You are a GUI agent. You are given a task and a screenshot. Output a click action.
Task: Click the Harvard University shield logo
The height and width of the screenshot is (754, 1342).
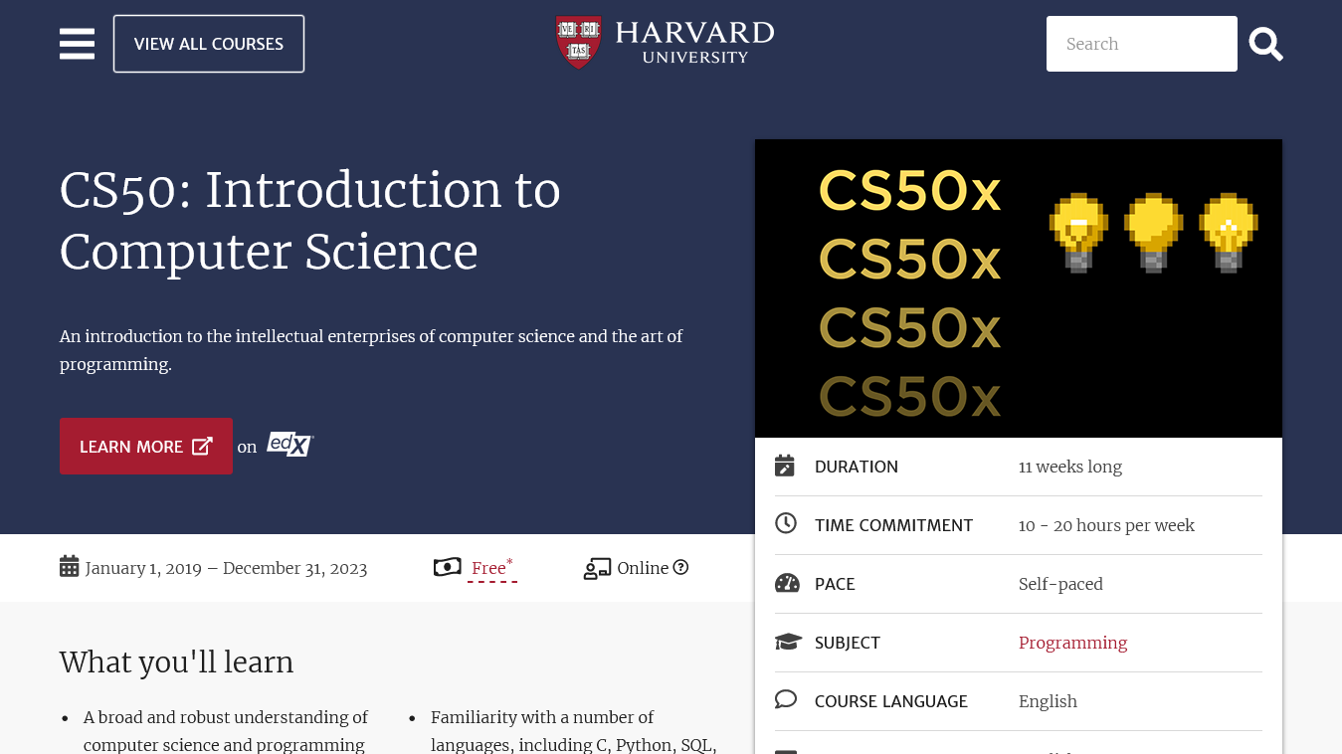pyautogui.click(x=579, y=42)
